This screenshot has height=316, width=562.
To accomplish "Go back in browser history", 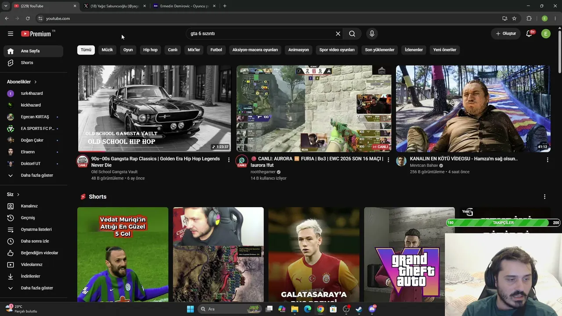I will [7, 18].
